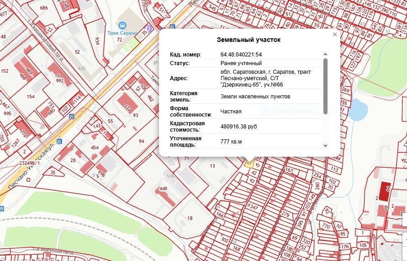Click the purple marker beside parcel 35
The width and height of the screenshot is (407, 261).
[x=149, y=28]
